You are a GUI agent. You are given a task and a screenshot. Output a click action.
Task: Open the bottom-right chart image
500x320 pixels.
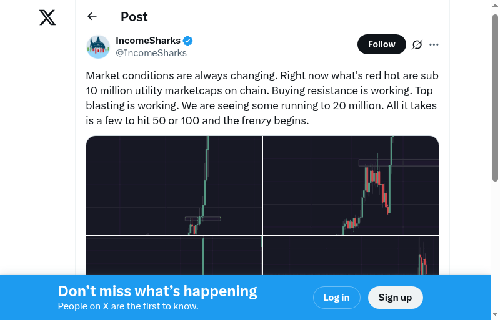[351, 255]
